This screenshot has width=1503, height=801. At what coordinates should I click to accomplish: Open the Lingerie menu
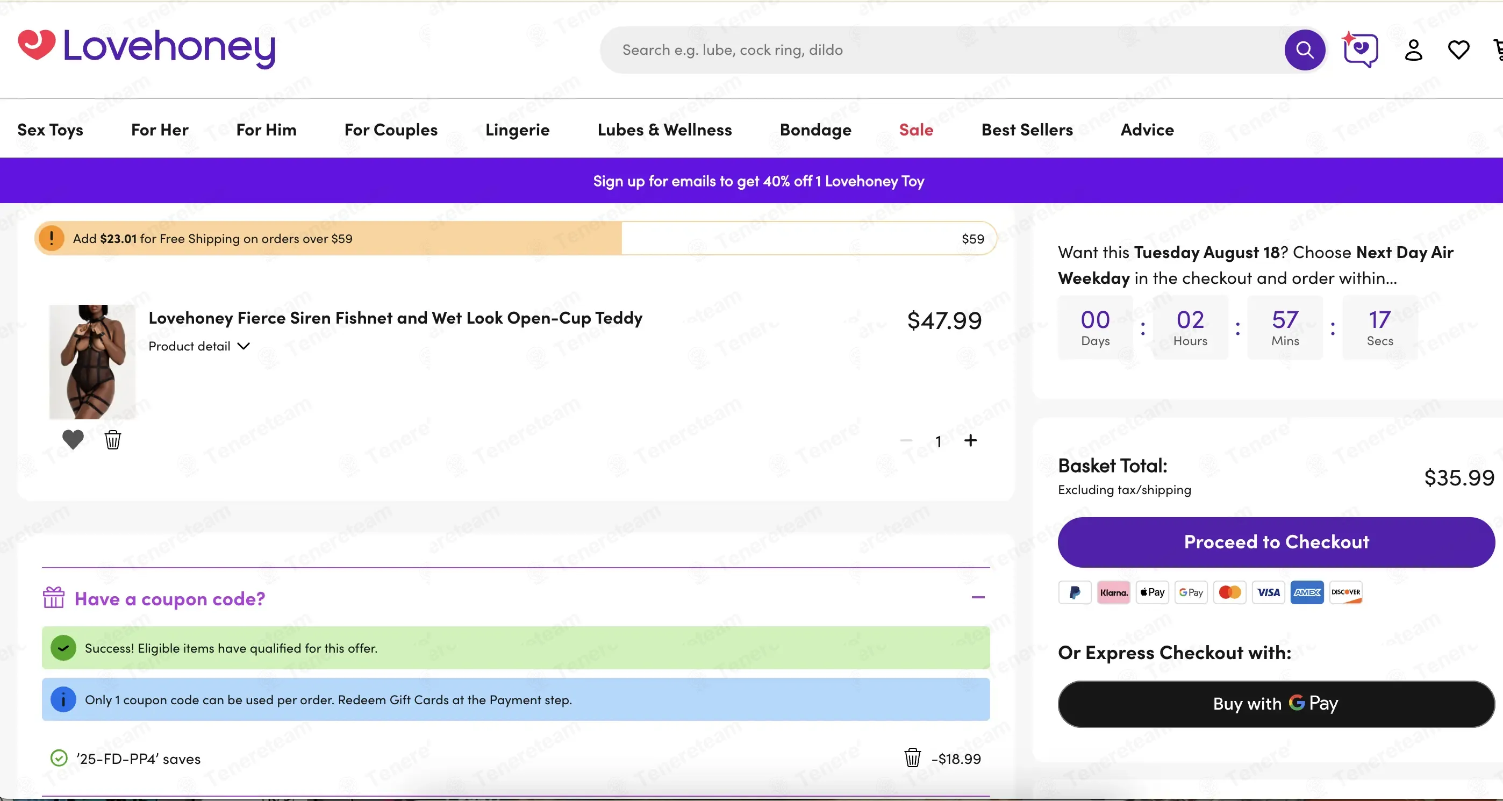[518, 130]
